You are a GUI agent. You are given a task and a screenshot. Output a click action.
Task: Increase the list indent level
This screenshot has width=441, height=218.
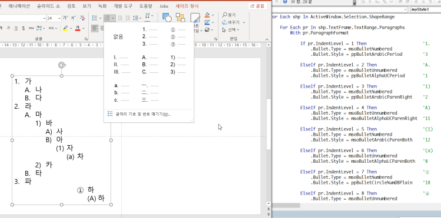coord(128,18)
